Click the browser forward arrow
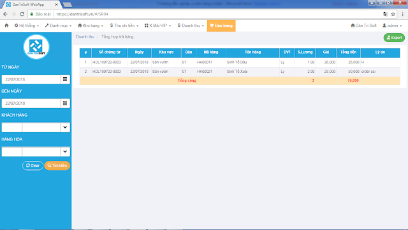This screenshot has width=408, height=230. pyautogui.click(x=13, y=14)
